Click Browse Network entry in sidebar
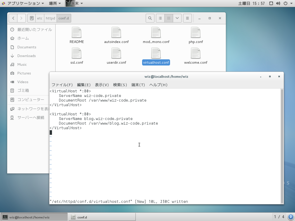 (28, 109)
